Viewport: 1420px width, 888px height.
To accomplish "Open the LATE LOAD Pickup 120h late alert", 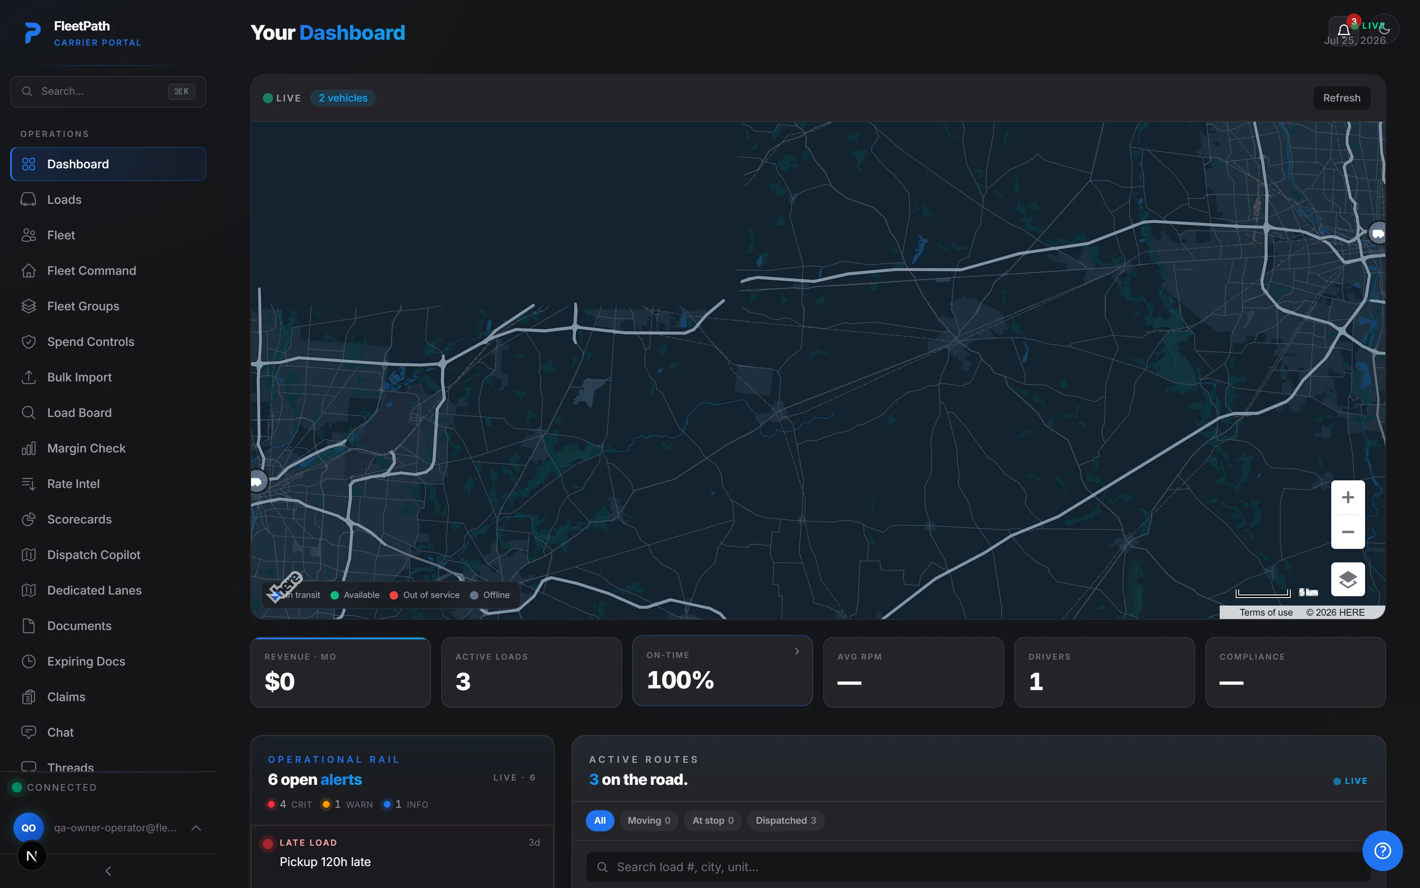I will (x=402, y=856).
